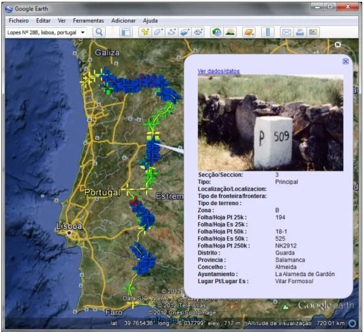Print the current view

pos(299,32)
